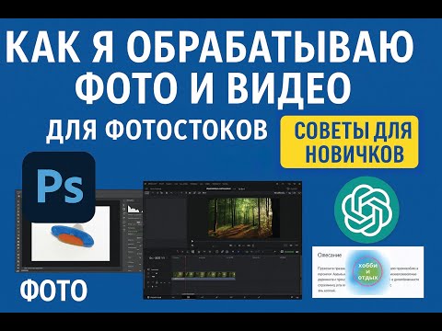Click the forest preview in the video editor

pyautogui.click(x=240, y=218)
